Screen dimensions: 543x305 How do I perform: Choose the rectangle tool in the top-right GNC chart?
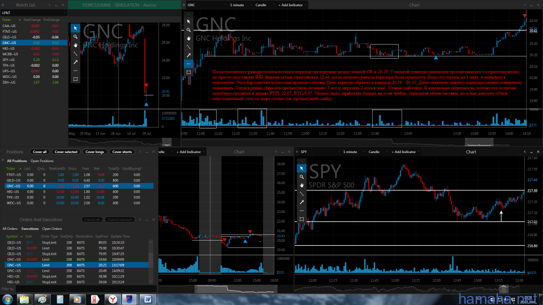click(x=188, y=72)
